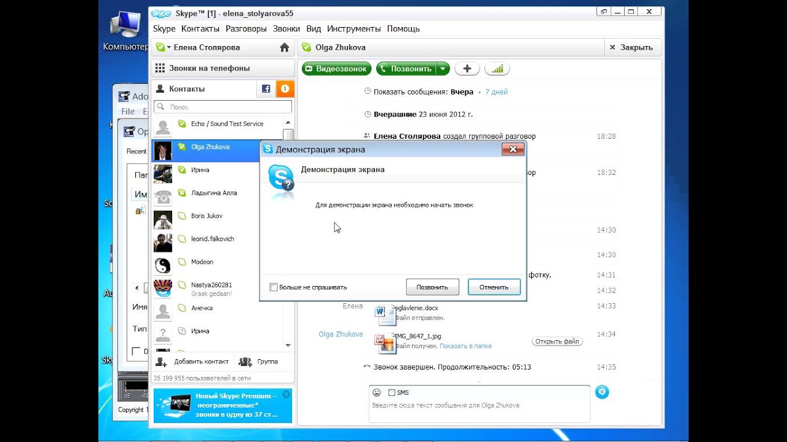Click the contacts list scroll-down arrow
The image size is (787, 442).
pyautogui.click(x=288, y=346)
